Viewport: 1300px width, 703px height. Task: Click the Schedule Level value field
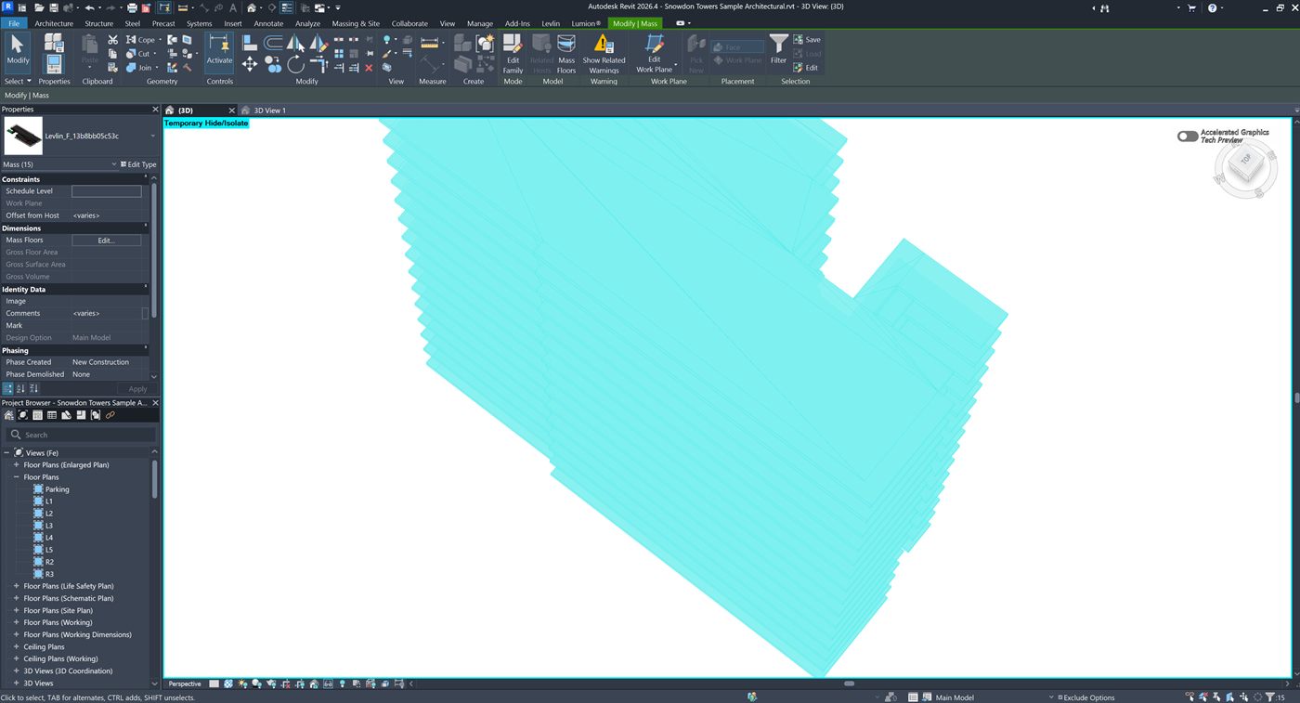(107, 191)
